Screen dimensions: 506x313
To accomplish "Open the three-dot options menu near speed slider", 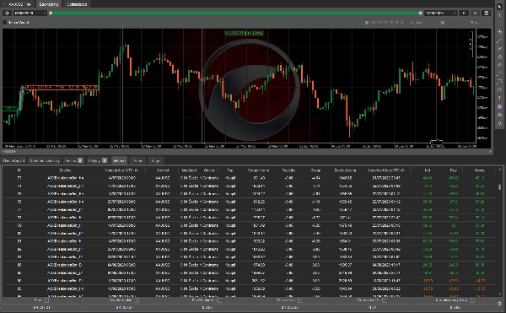I will [488, 23].
